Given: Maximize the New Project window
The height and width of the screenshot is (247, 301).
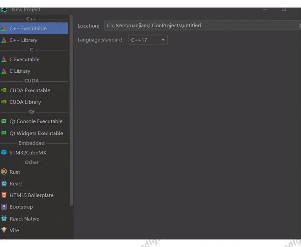Looking at the screenshot, I should click(x=284, y=9).
